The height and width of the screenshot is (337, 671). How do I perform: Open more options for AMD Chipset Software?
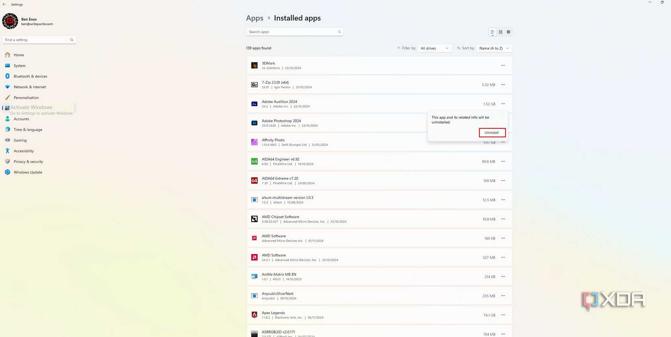(x=503, y=219)
